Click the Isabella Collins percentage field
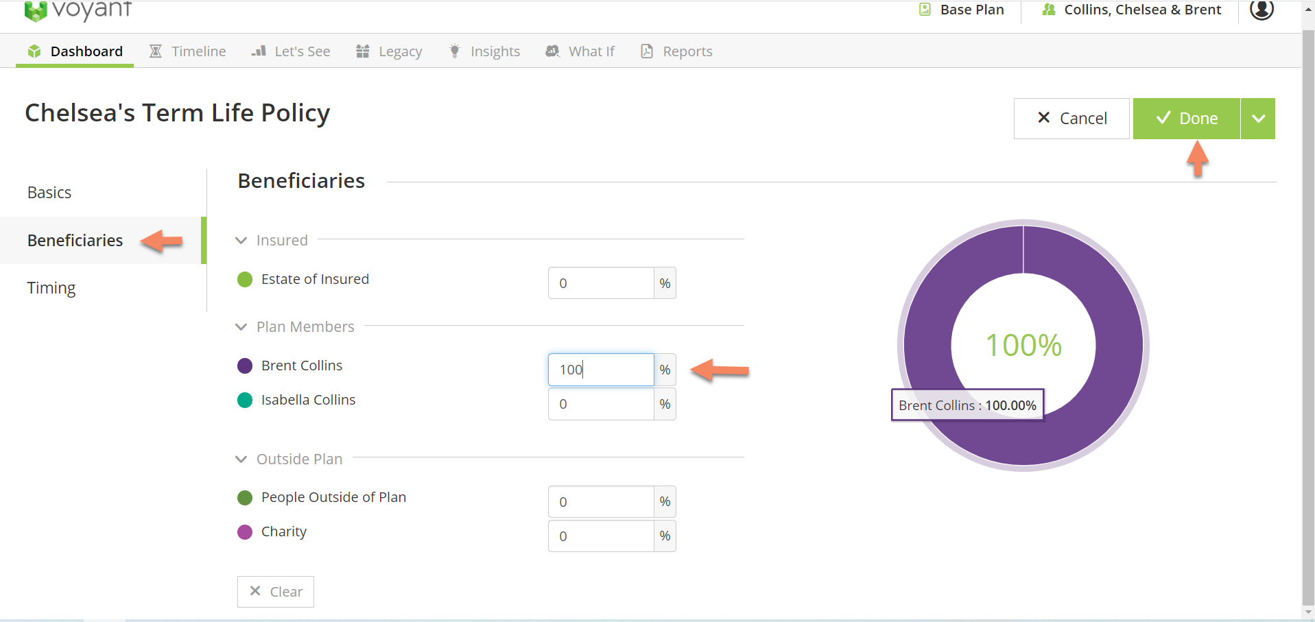 (601, 404)
